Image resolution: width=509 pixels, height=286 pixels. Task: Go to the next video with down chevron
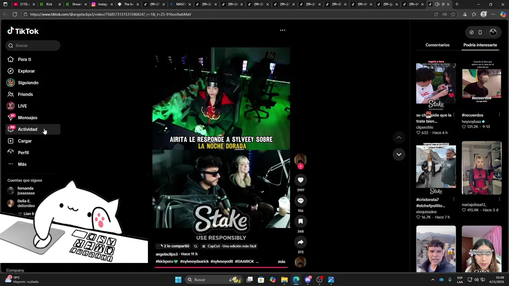(x=399, y=154)
